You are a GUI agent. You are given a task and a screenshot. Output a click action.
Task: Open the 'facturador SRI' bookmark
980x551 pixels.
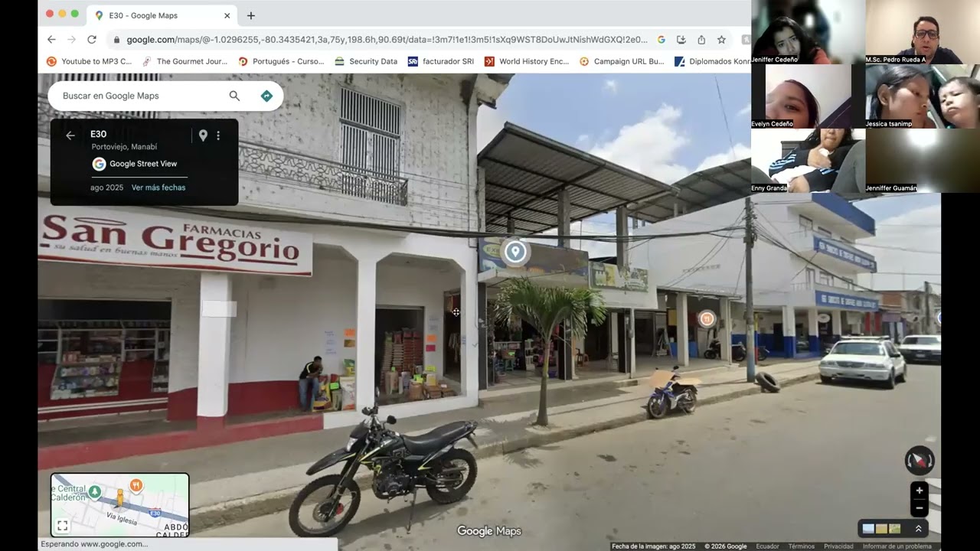441,61
